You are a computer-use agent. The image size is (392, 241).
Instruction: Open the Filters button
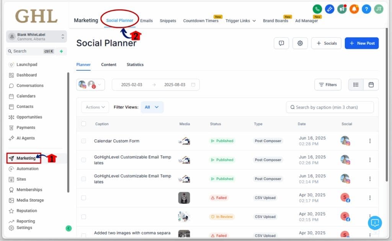point(328,85)
